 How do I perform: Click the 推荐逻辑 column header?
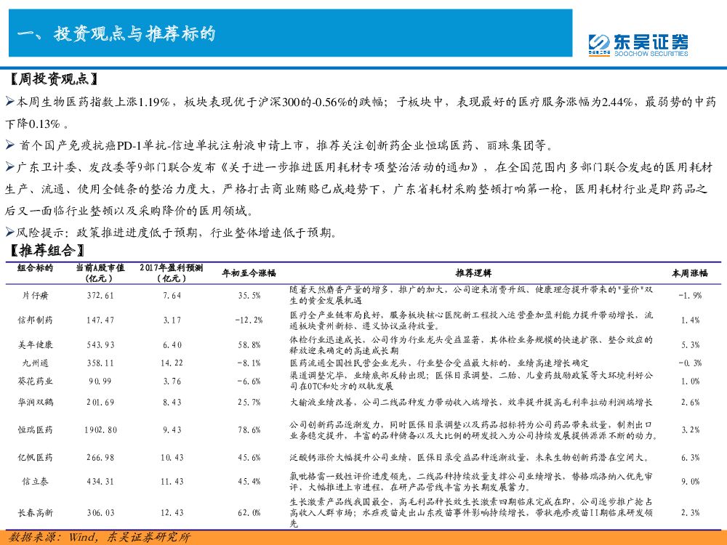point(473,273)
